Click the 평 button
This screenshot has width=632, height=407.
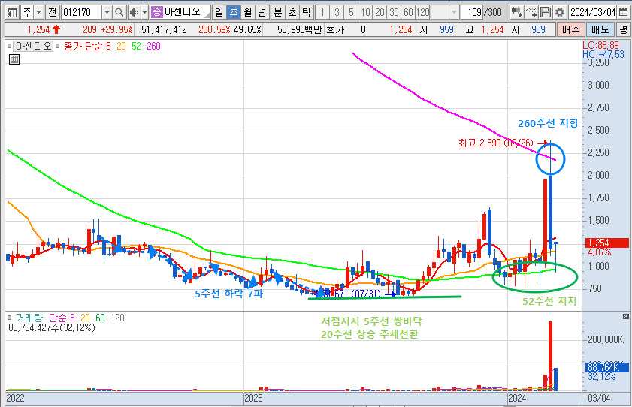click(x=623, y=29)
